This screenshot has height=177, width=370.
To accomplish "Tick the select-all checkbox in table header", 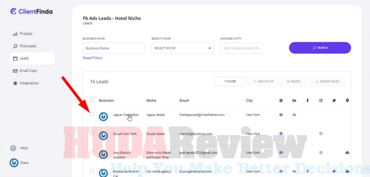I will pos(92,100).
